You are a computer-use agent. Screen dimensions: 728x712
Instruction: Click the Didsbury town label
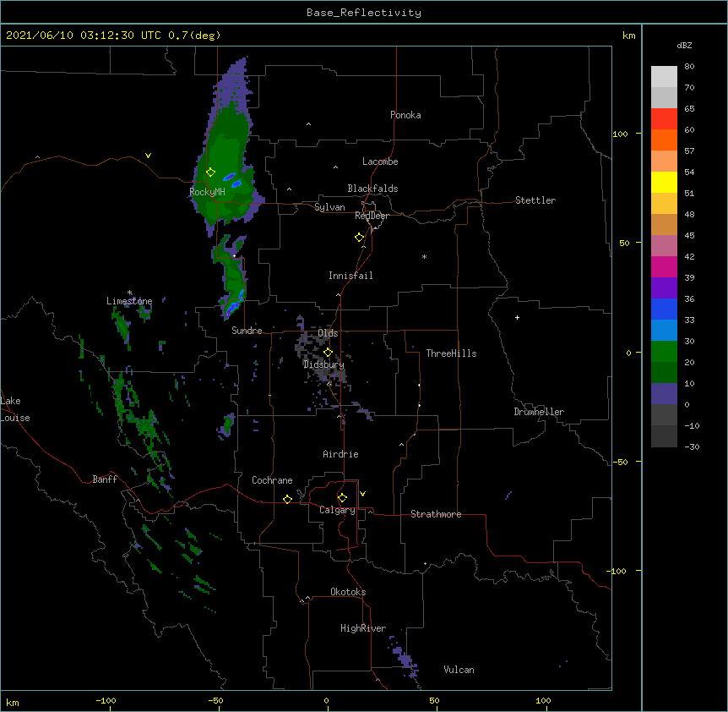pyautogui.click(x=323, y=364)
